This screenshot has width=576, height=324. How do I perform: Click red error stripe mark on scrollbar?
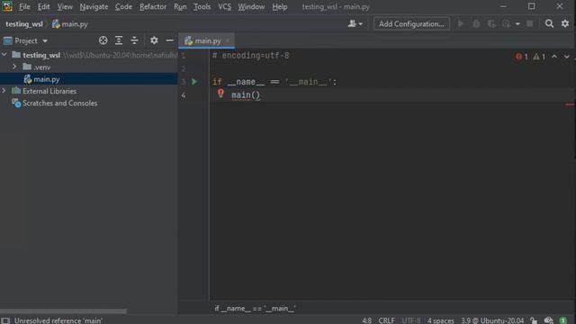pyautogui.click(x=570, y=104)
